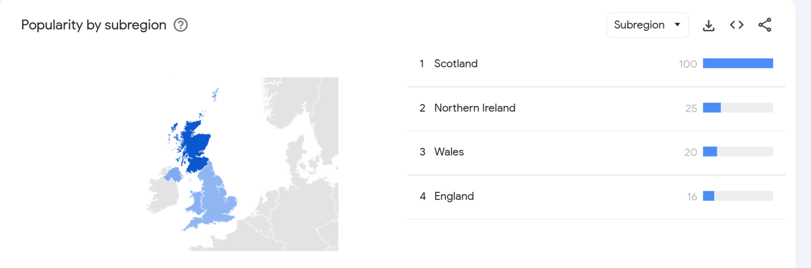Click Scotland's full blue popularity bar
The image size is (811, 268).
(738, 63)
